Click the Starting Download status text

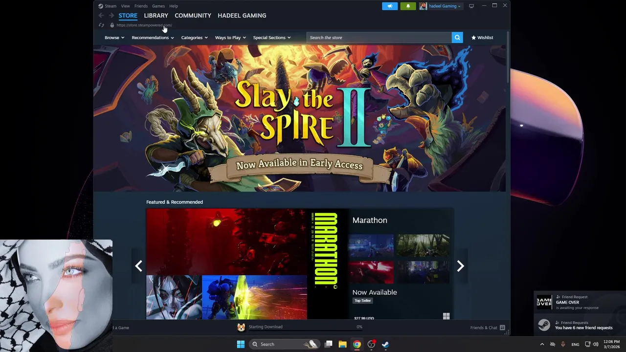coord(266,327)
